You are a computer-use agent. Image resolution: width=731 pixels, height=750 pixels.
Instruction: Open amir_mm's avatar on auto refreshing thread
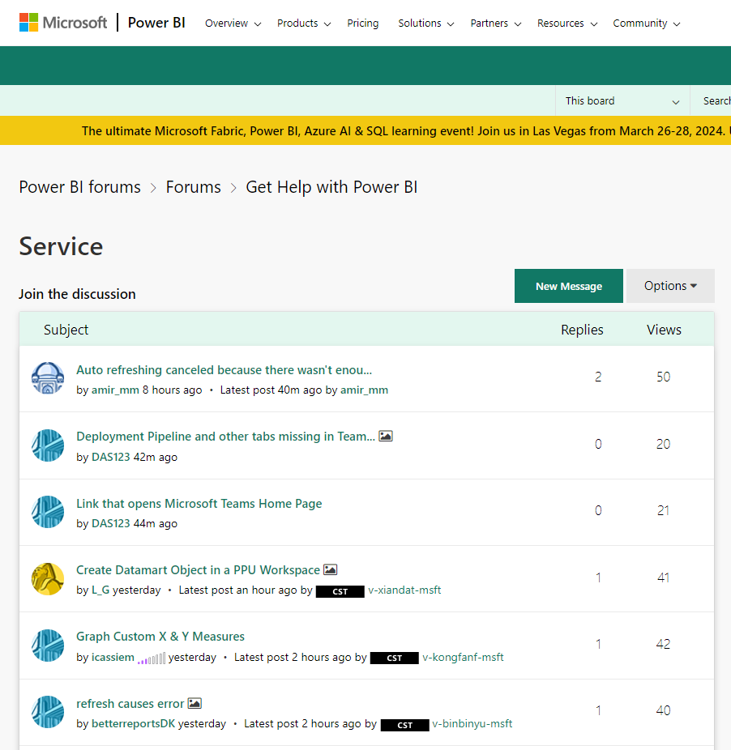48,378
